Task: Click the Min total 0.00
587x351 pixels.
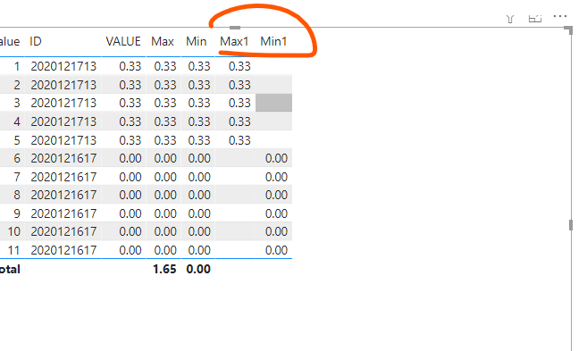Action: point(198,269)
